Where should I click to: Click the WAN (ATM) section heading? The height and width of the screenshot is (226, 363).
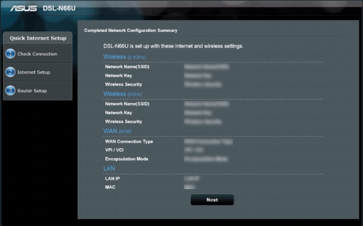tap(117, 131)
